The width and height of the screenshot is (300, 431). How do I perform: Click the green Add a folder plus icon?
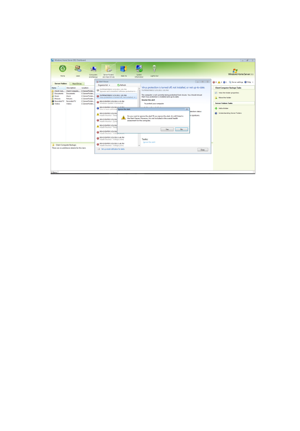(x=216, y=108)
